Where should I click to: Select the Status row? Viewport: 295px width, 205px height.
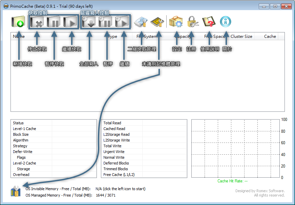coord(54,123)
